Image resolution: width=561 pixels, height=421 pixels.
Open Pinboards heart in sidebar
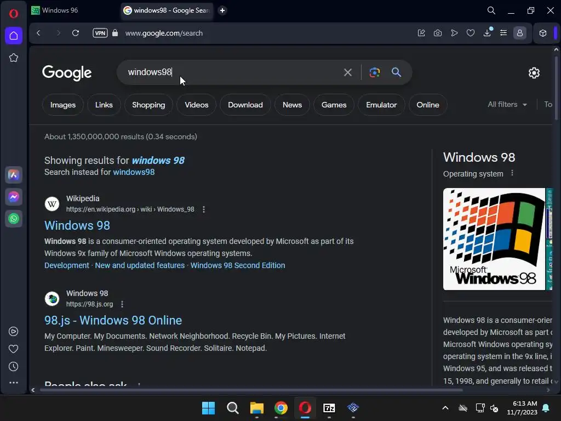tap(14, 349)
